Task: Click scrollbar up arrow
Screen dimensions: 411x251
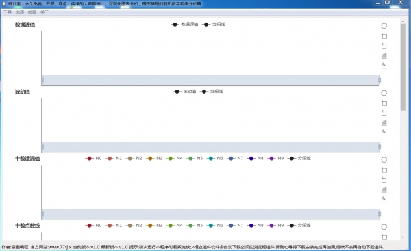Action: [403, 21]
